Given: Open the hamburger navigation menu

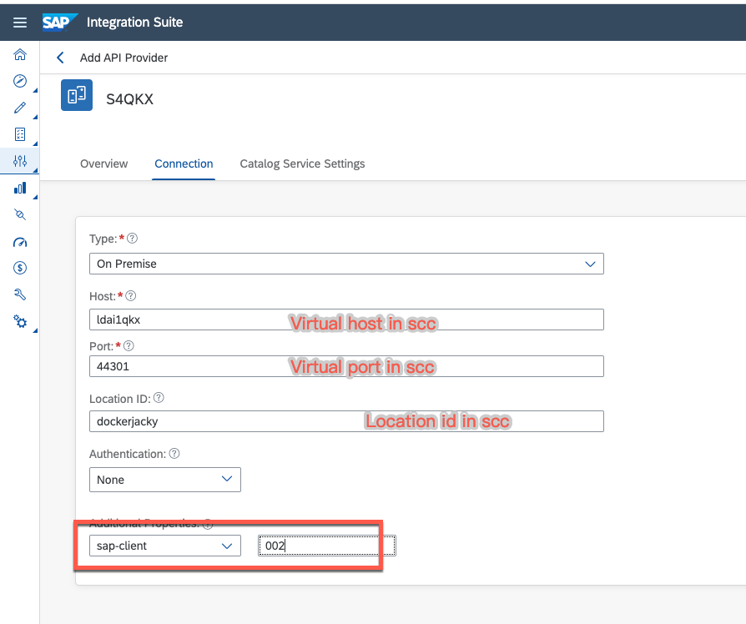Looking at the screenshot, I should [20, 23].
